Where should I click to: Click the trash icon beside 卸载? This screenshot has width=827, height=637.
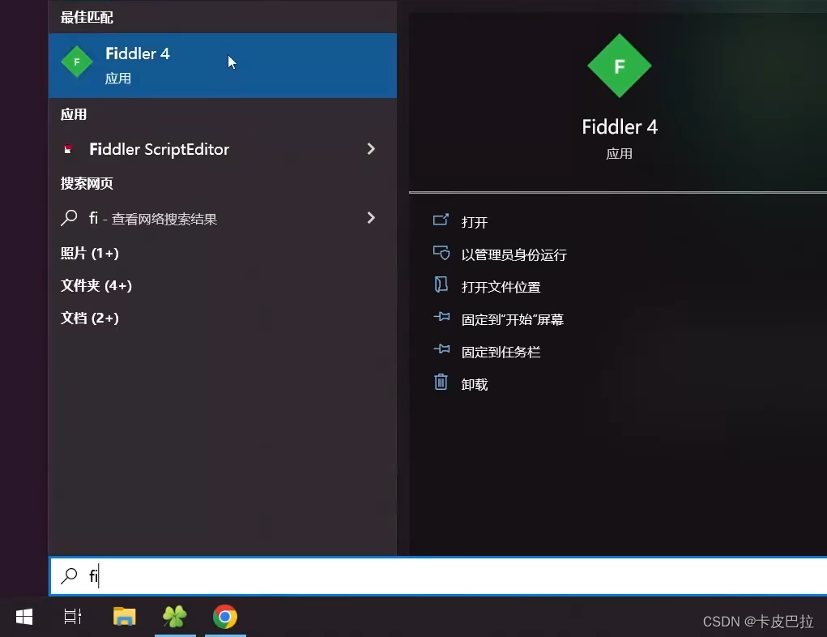[441, 382]
